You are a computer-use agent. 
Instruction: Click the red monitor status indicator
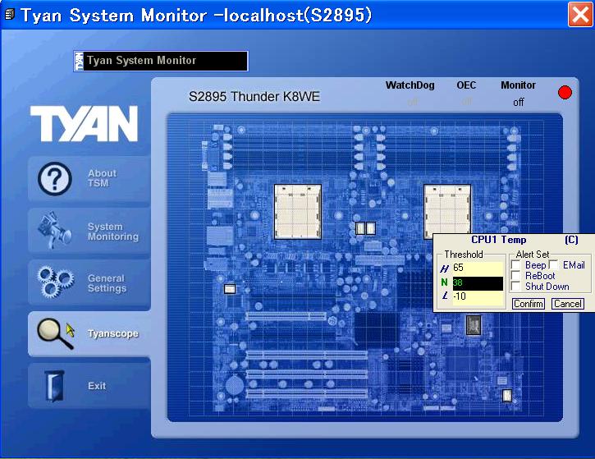(x=565, y=92)
